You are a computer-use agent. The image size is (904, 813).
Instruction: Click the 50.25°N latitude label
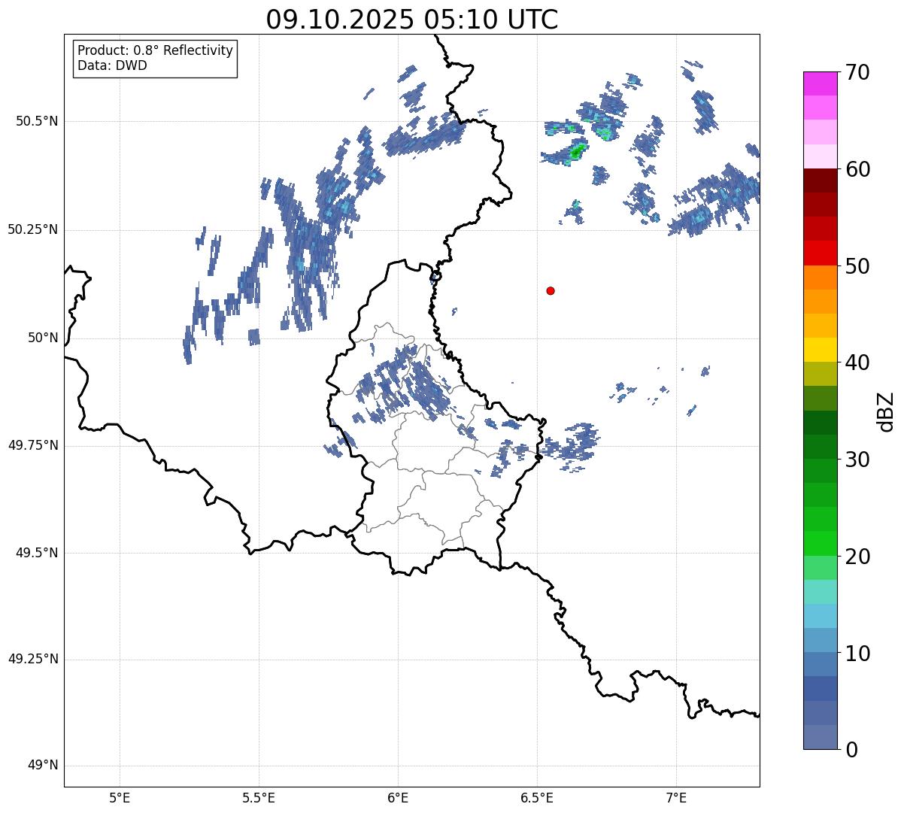[32, 229]
